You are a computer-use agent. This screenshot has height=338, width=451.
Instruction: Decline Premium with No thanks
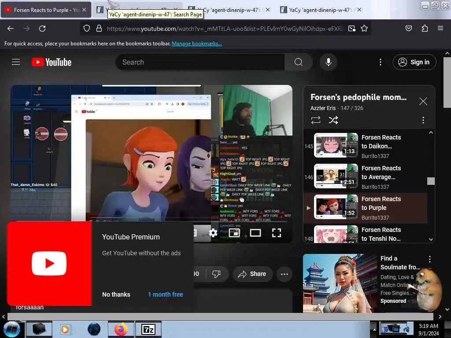[x=116, y=294]
